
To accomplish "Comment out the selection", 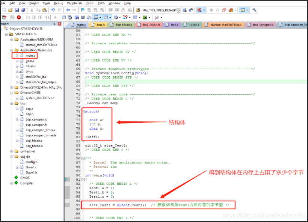I will 123,10.
